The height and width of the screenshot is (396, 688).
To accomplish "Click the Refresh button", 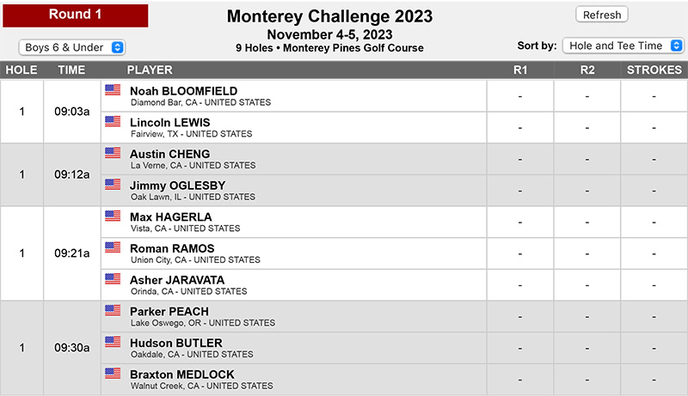I will [x=602, y=15].
